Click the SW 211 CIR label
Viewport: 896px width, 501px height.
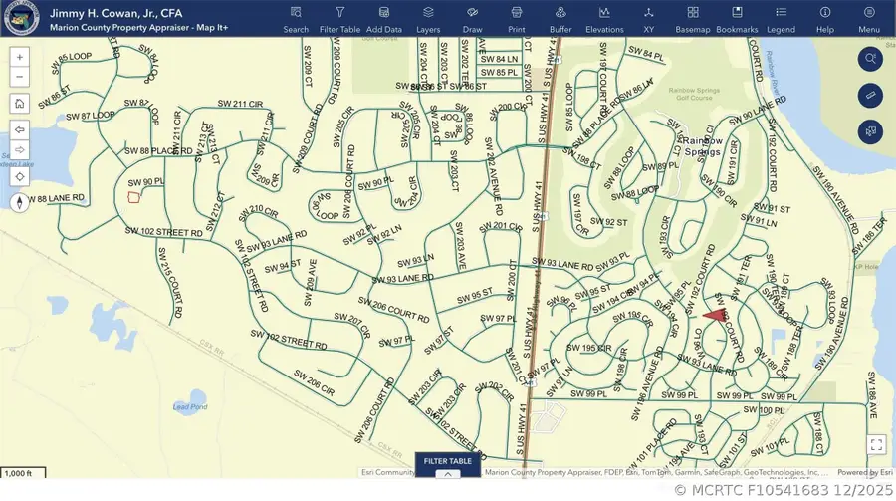pos(240,104)
